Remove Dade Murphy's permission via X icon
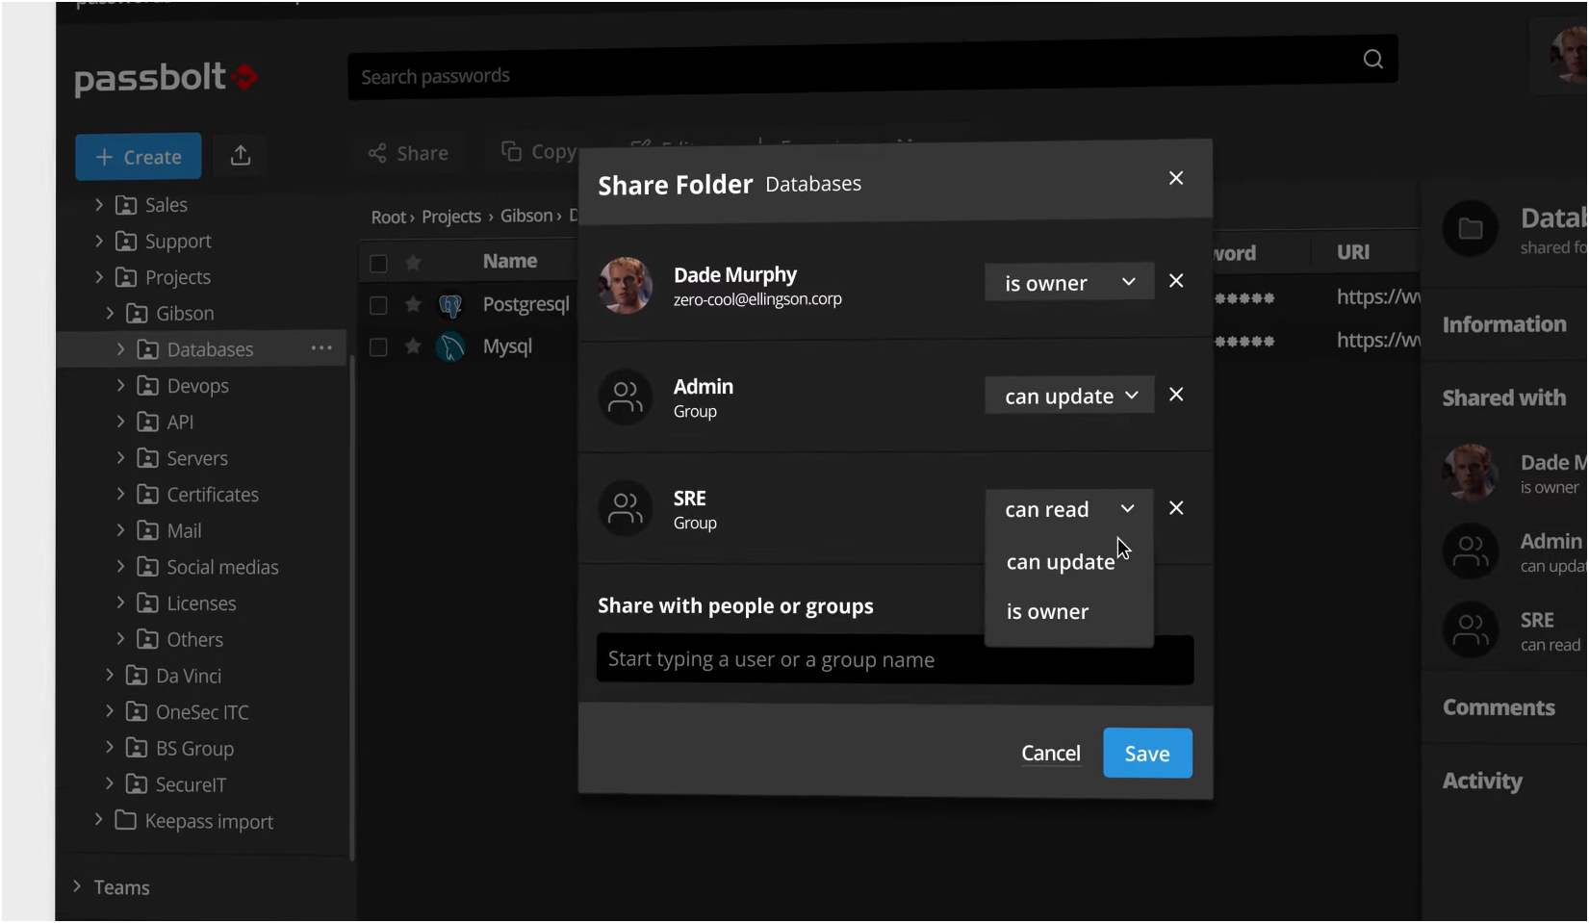Screen dimensions: 1589x923 (1176, 281)
